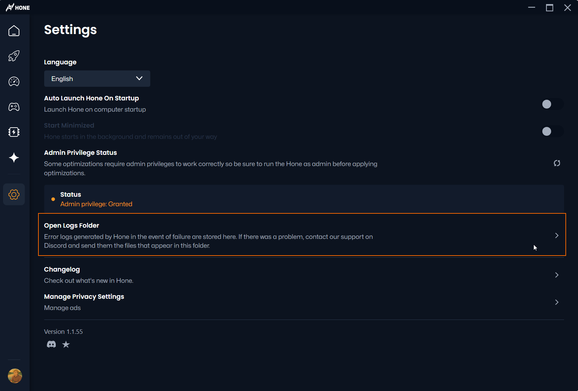Click the Hone logo in title bar
Viewport: 578px width, 391px height.
18,7
